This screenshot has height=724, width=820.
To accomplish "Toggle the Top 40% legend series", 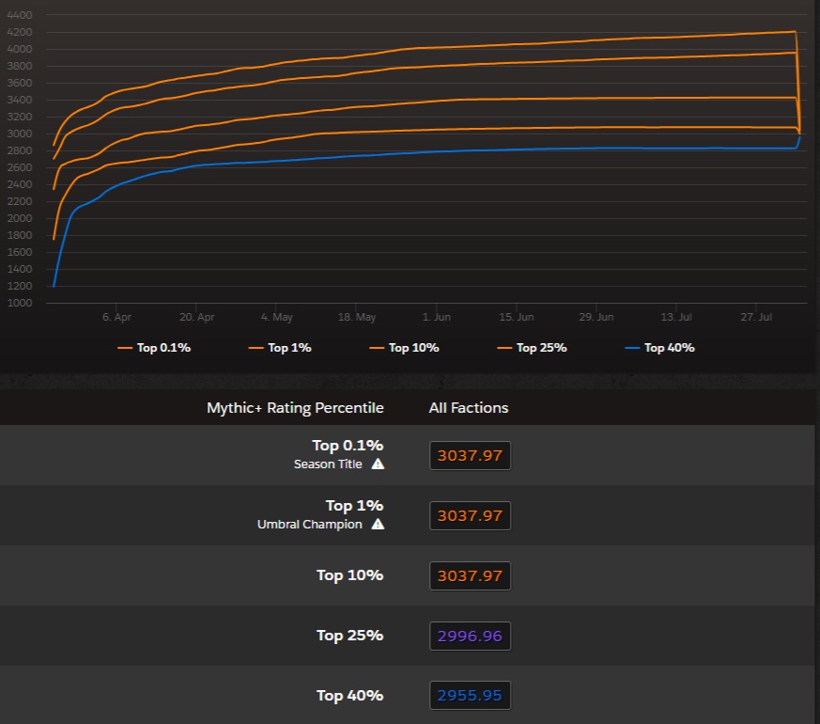I will click(x=660, y=348).
